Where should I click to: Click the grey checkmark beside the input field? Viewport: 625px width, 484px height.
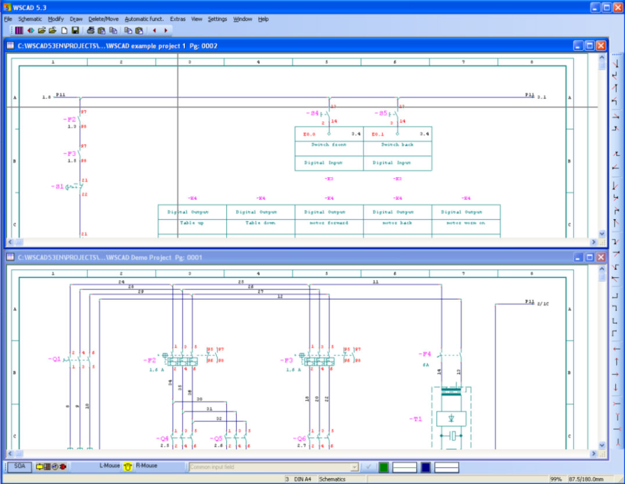coord(368,467)
